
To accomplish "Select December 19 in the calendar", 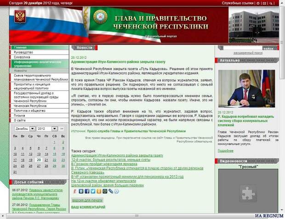I will (x=30, y=160).
